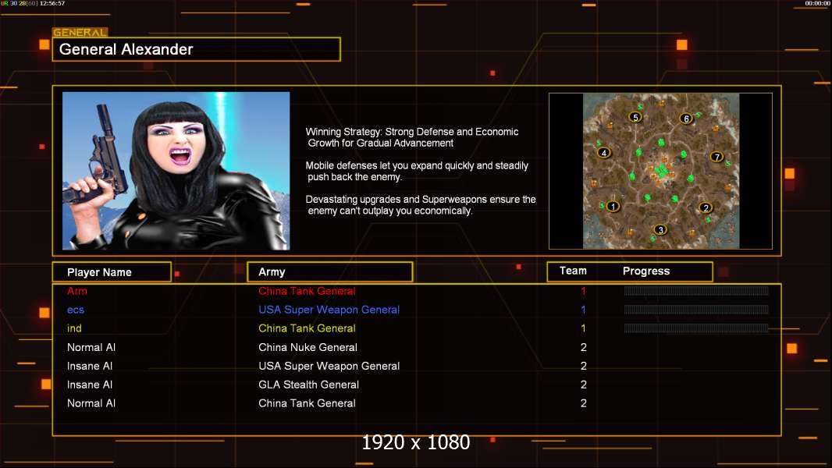Click yellow China Tank General for ind

tap(308, 328)
